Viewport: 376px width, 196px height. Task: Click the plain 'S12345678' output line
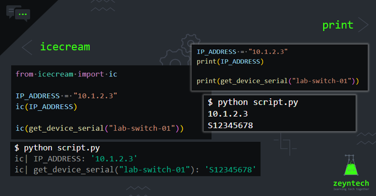coord(230,125)
